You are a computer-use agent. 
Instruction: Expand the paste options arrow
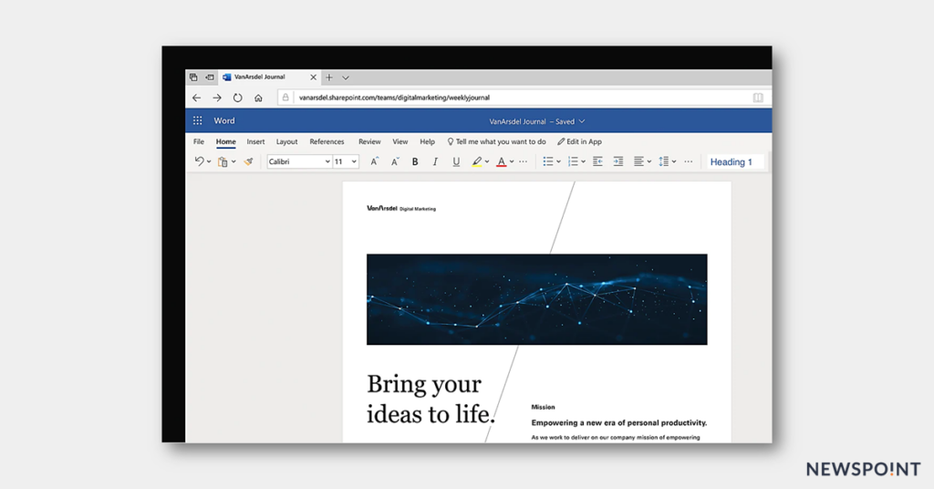pos(233,161)
